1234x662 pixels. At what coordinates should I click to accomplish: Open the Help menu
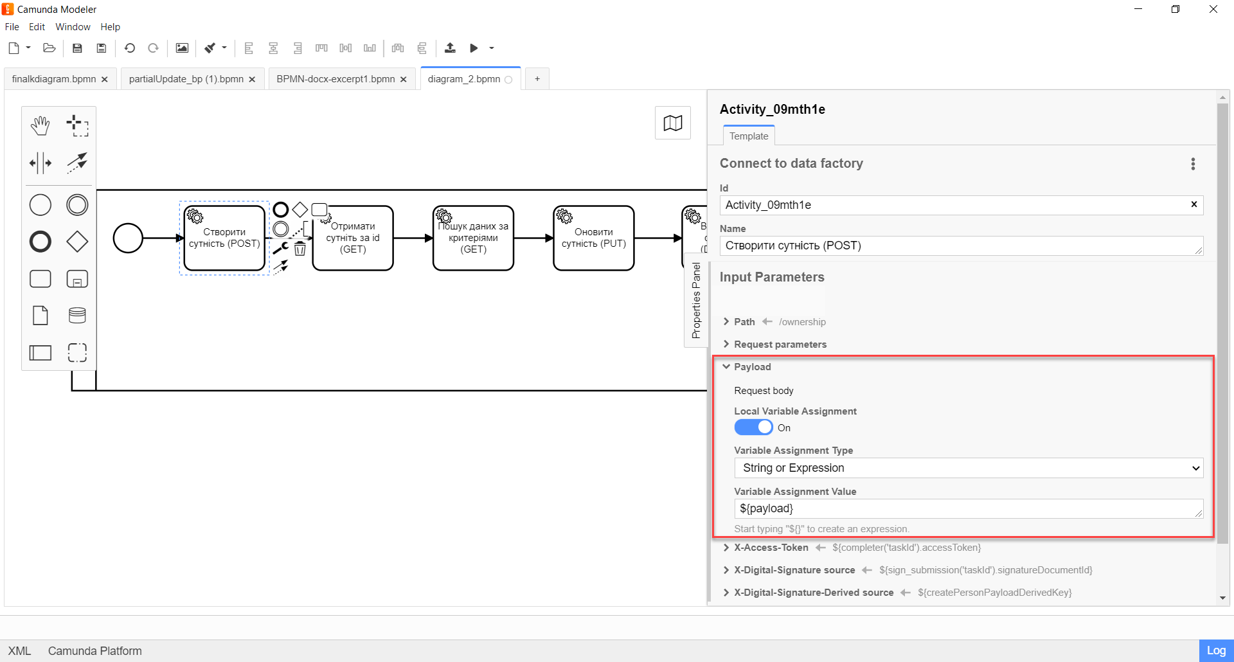110,27
